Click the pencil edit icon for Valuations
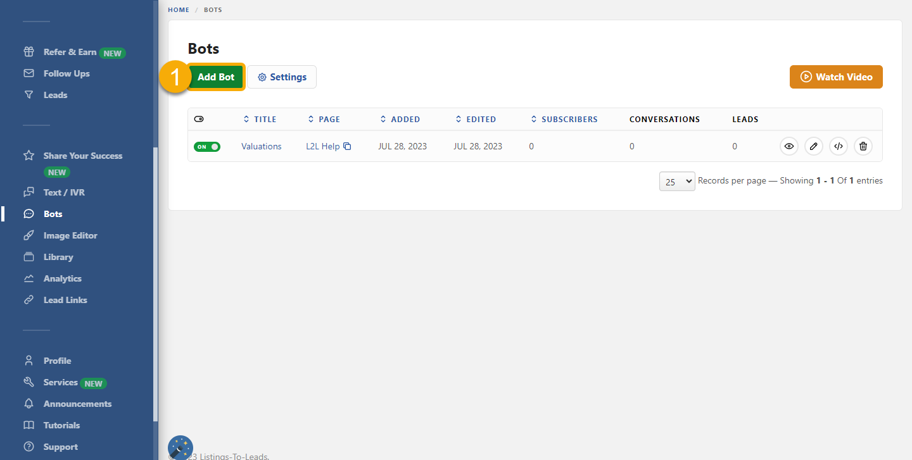912x460 pixels. pyautogui.click(x=814, y=146)
